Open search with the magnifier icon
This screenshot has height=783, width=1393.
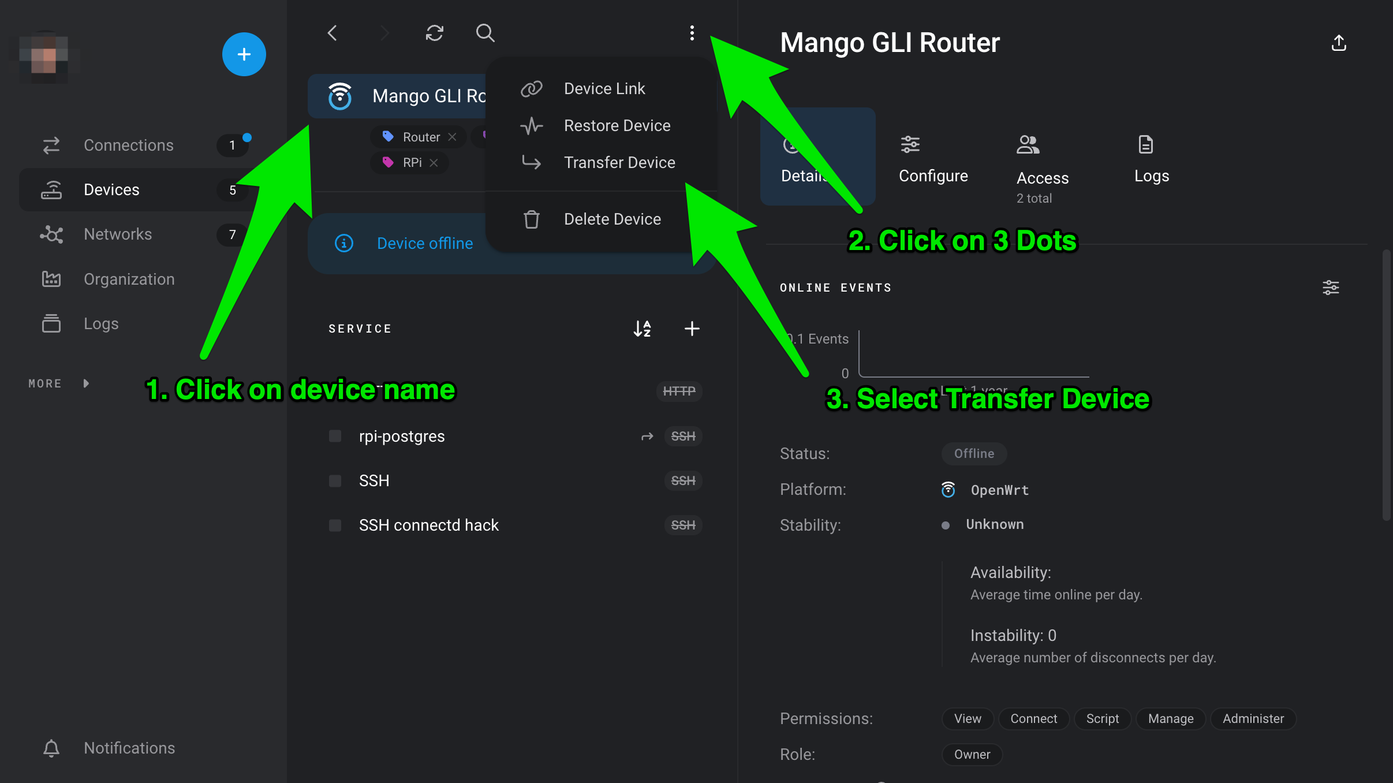pos(485,33)
